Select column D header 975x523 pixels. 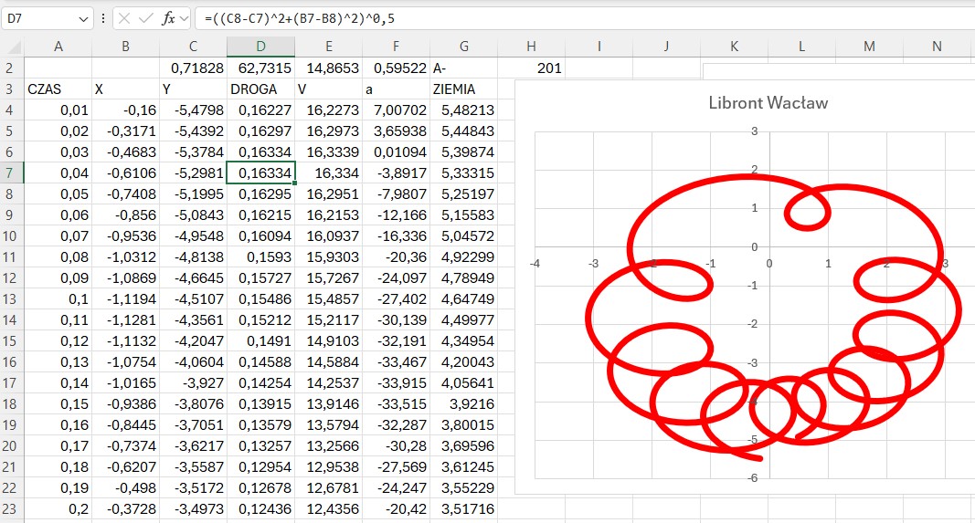pyautogui.click(x=260, y=47)
